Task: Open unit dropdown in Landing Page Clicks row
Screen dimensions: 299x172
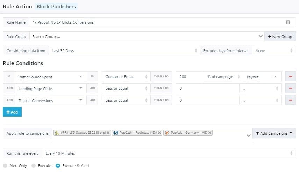Action: click(260, 88)
